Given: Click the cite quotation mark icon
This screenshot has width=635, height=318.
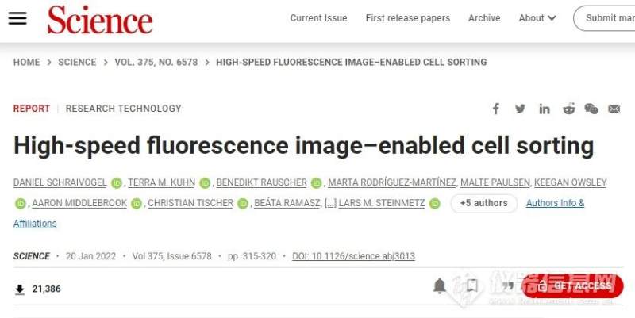Looking at the screenshot, I should click(507, 286).
